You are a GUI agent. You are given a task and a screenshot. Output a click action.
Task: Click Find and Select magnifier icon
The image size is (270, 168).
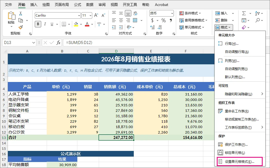coord(258,20)
